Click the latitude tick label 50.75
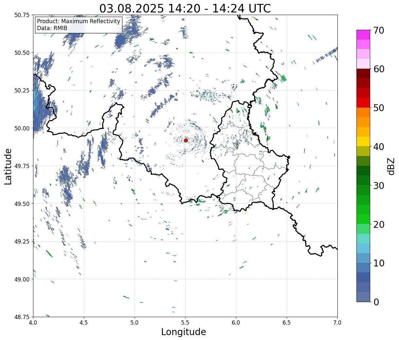 pos(22,15)
